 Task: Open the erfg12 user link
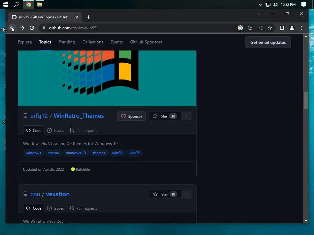point(39,116)
